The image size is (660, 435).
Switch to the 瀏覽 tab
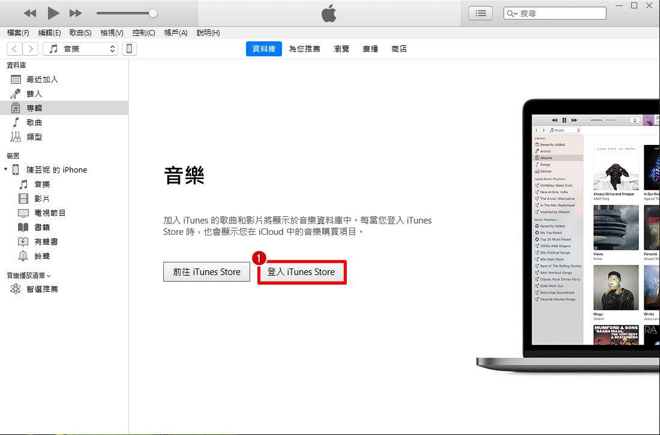point(341,49)
